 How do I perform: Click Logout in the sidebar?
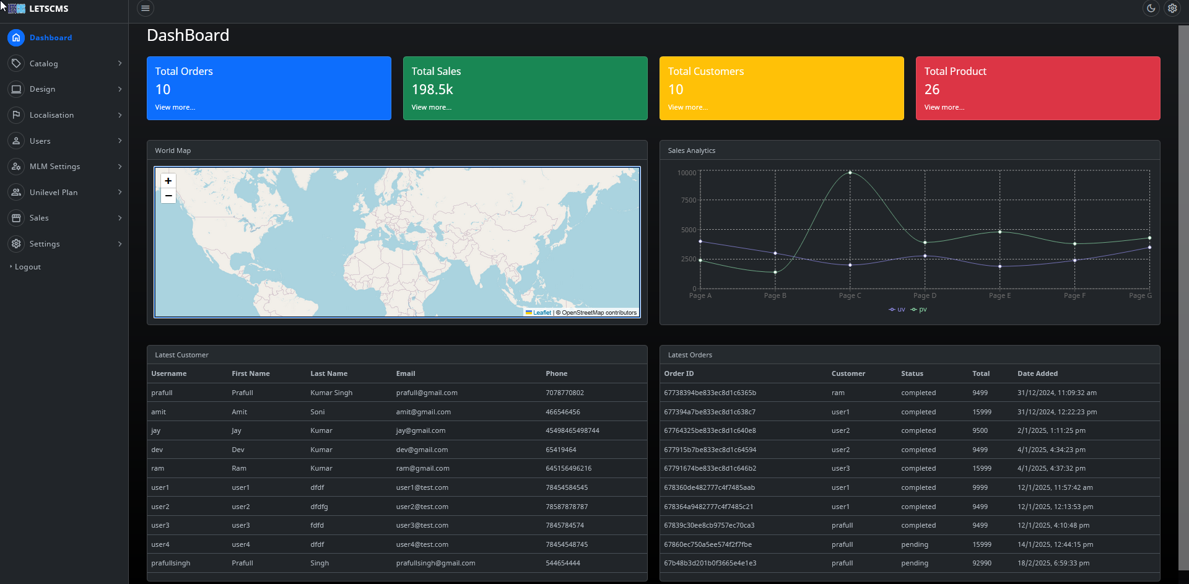[x=27, y=266]
